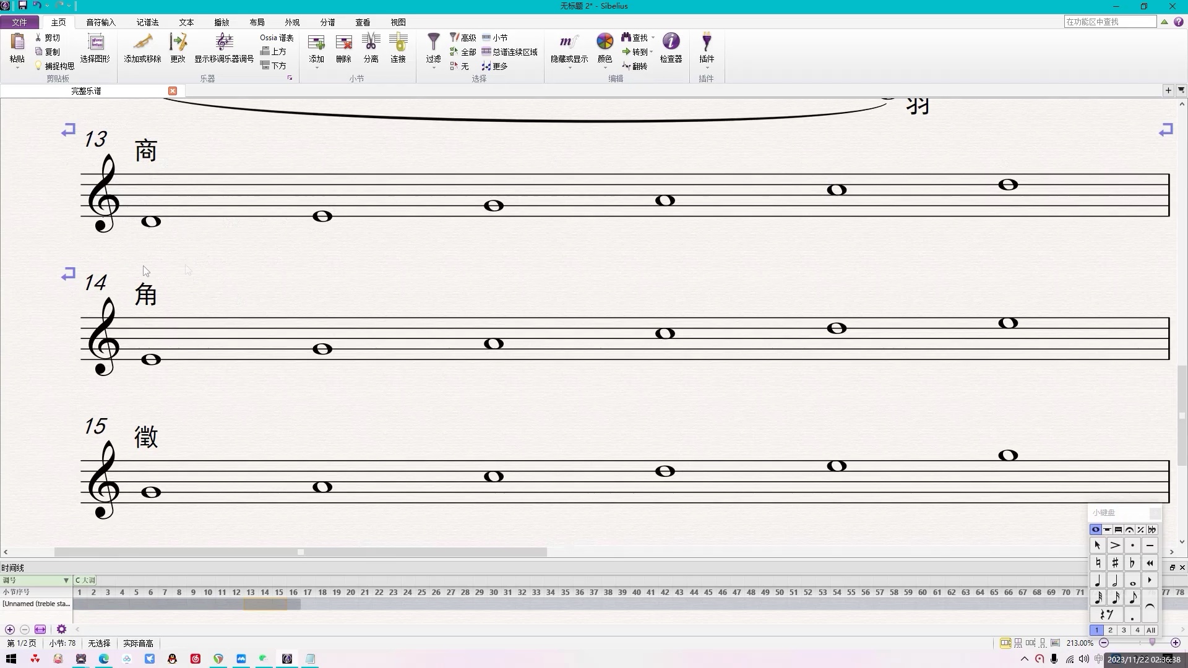Viewport: 1188px width, 668px height.
Task: Drag the horizontal scrollbar to navigate
Action: click(x=300, y=552)
